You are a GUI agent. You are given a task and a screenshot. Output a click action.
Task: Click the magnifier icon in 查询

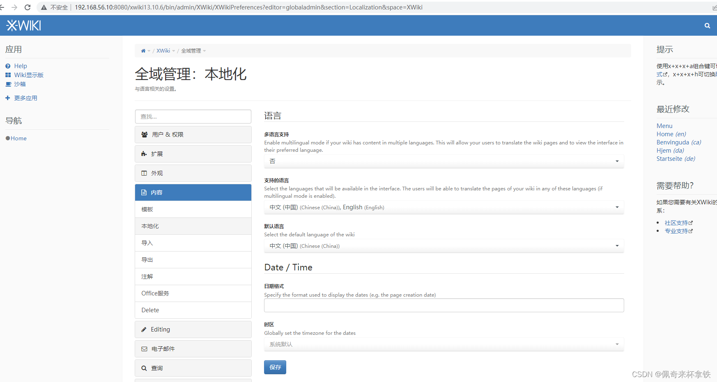click(x=144, y=368)
